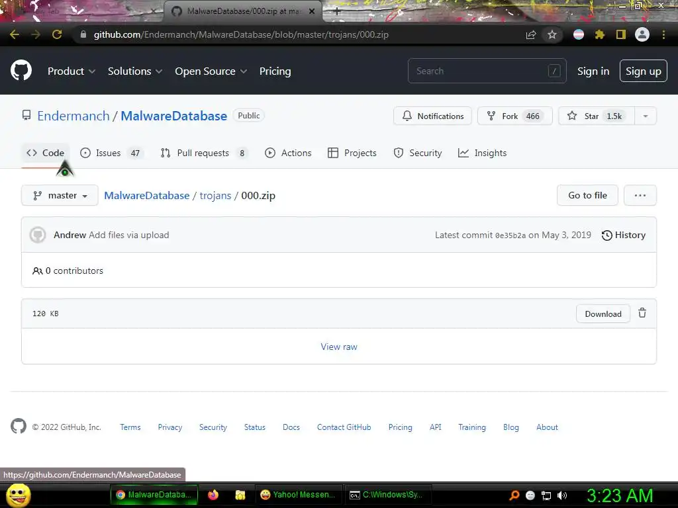Switch to Yahoo! Messenger taskbar window
The image size is (678, 508).
coord(299,495)
